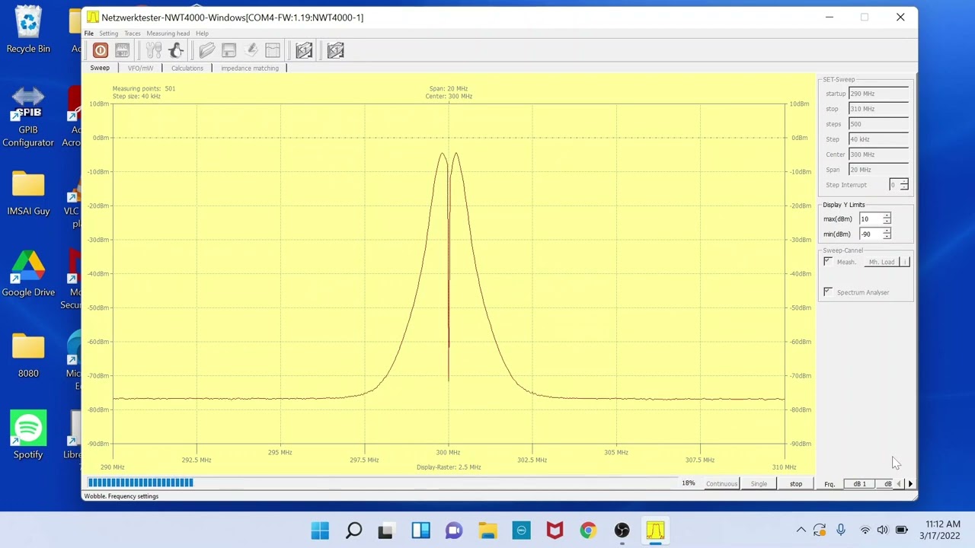Open the Help menu
975x548 pixels.
point(202,33)
